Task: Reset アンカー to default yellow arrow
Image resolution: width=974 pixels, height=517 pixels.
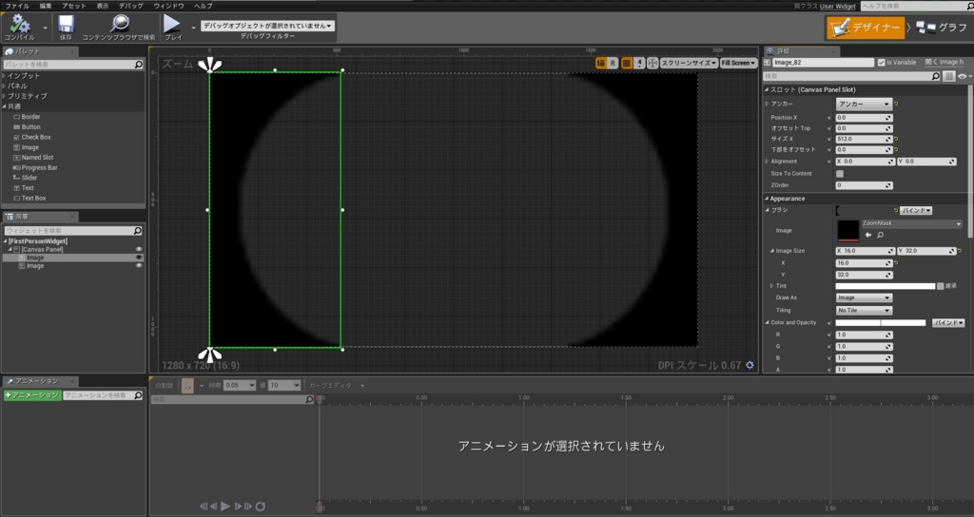Action: [x=896, y=105]
